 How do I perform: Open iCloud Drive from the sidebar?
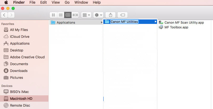19,37
